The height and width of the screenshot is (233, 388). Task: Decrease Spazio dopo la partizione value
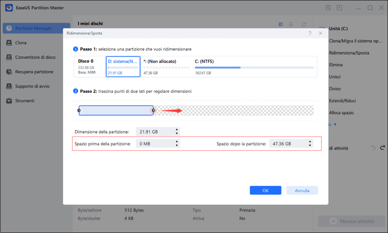pyautogui.click(x=310, y=146)
